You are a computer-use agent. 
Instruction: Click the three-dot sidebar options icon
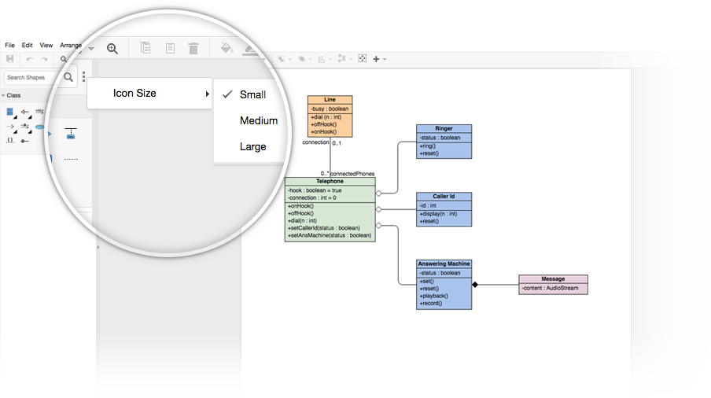pyautogui.click(x=84, y=76)
